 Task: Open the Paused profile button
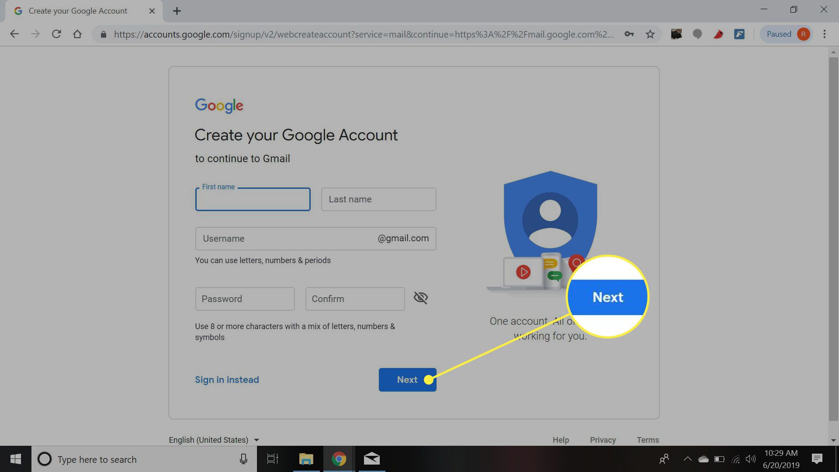[787, 34]
